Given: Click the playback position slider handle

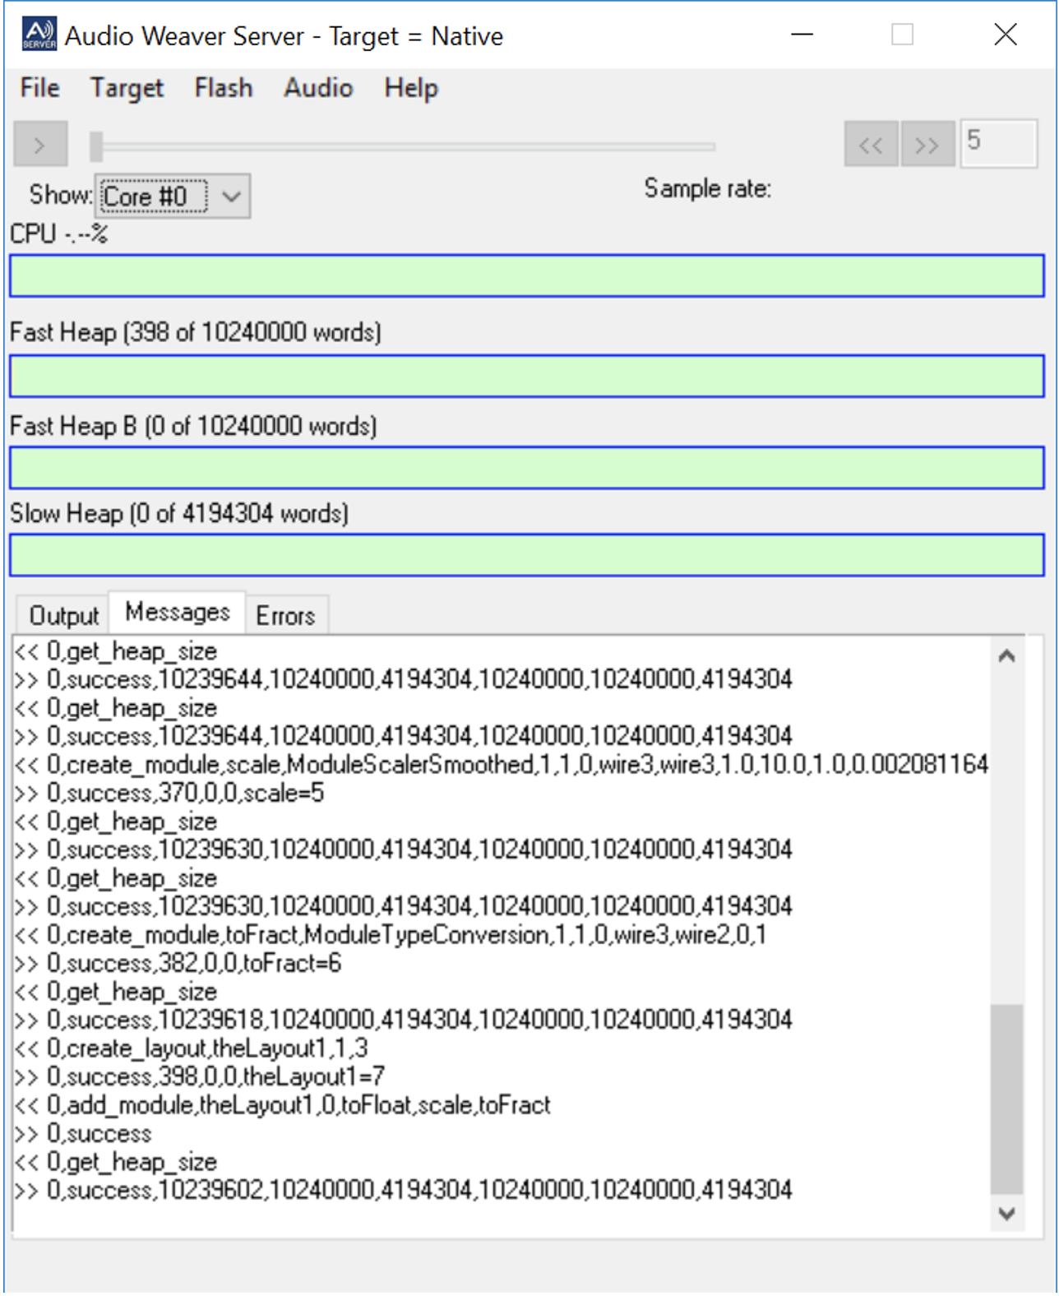Looking at the screenshot, I should point(96,146).
